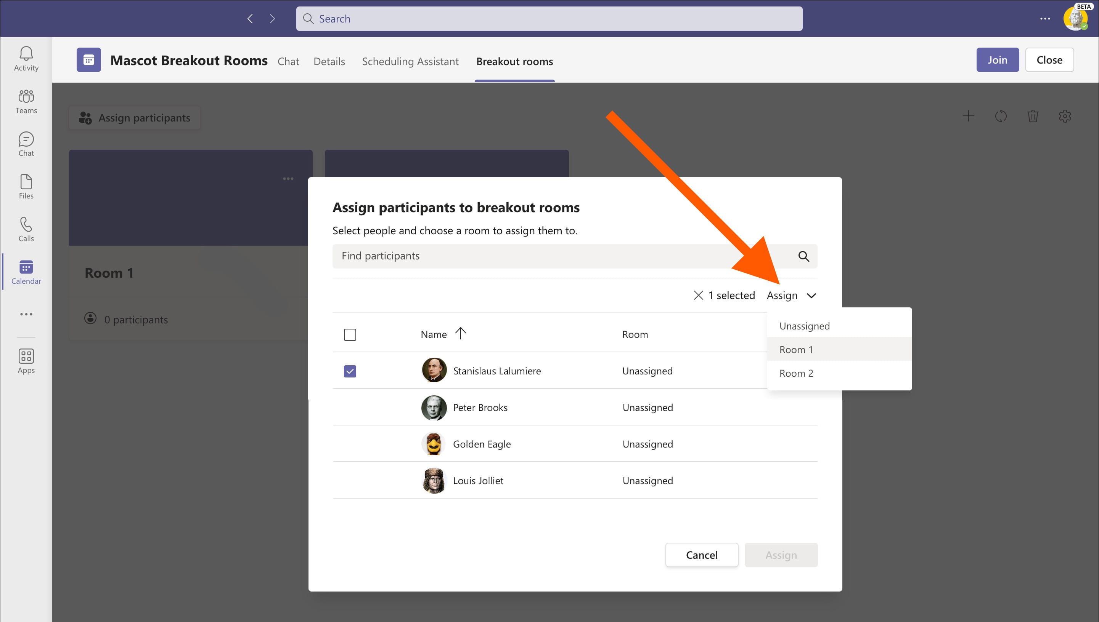Clear selection with the X icon
Screen dimensions: 1099x622
point(698,295)
